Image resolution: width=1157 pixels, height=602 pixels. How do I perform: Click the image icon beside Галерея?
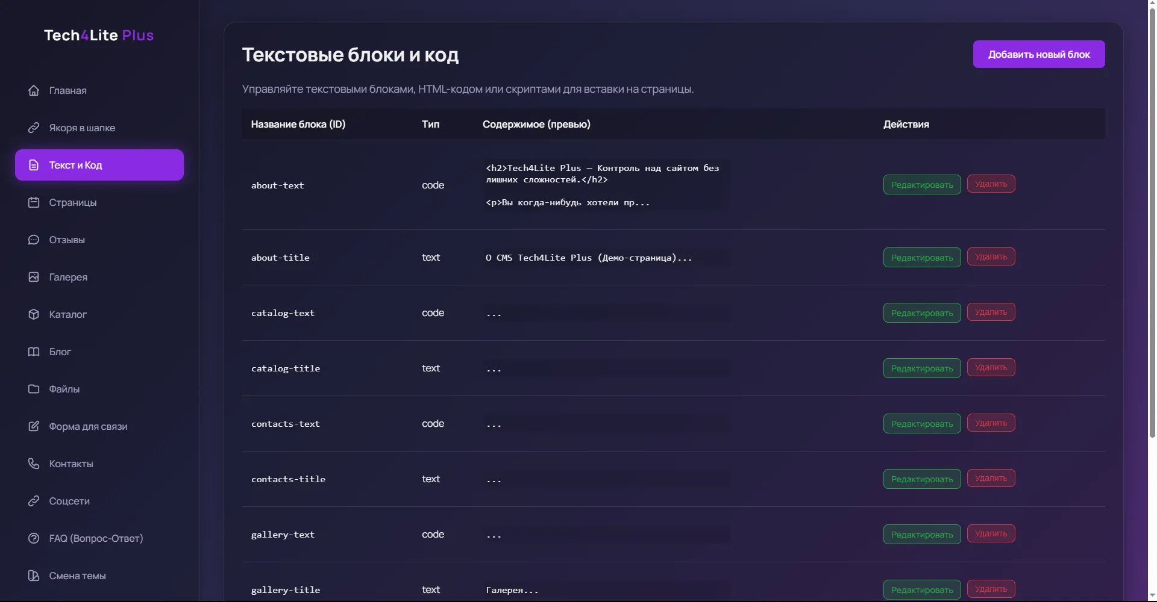click(x=34, y=277)
